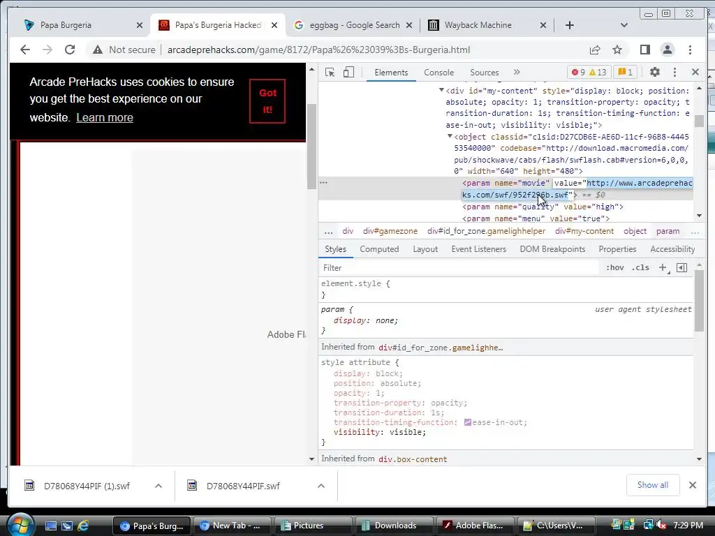Show more DevTools tabs chevron
Screen dimensions: 715x536
pos(517,72)
